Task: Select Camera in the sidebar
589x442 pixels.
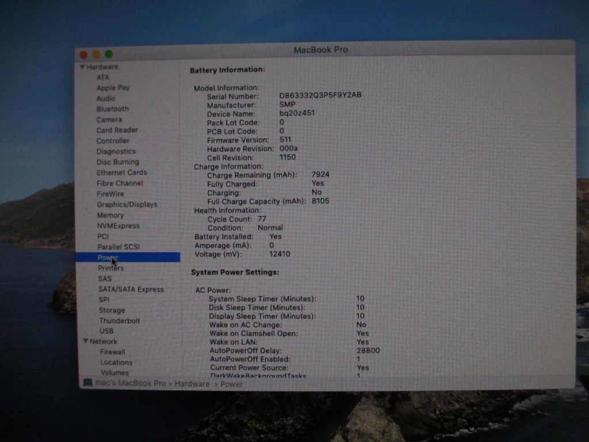Action: pos(109,120)
